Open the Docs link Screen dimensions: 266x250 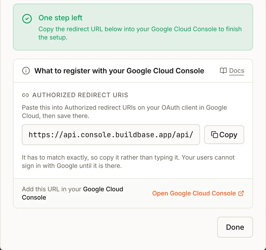point(236,71)
